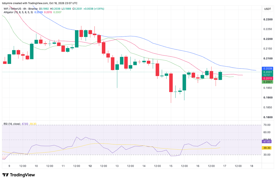The width and height of the screenshot is (276, 181).
Task: Click date 15 on the time axis
Action: [171, 166]
